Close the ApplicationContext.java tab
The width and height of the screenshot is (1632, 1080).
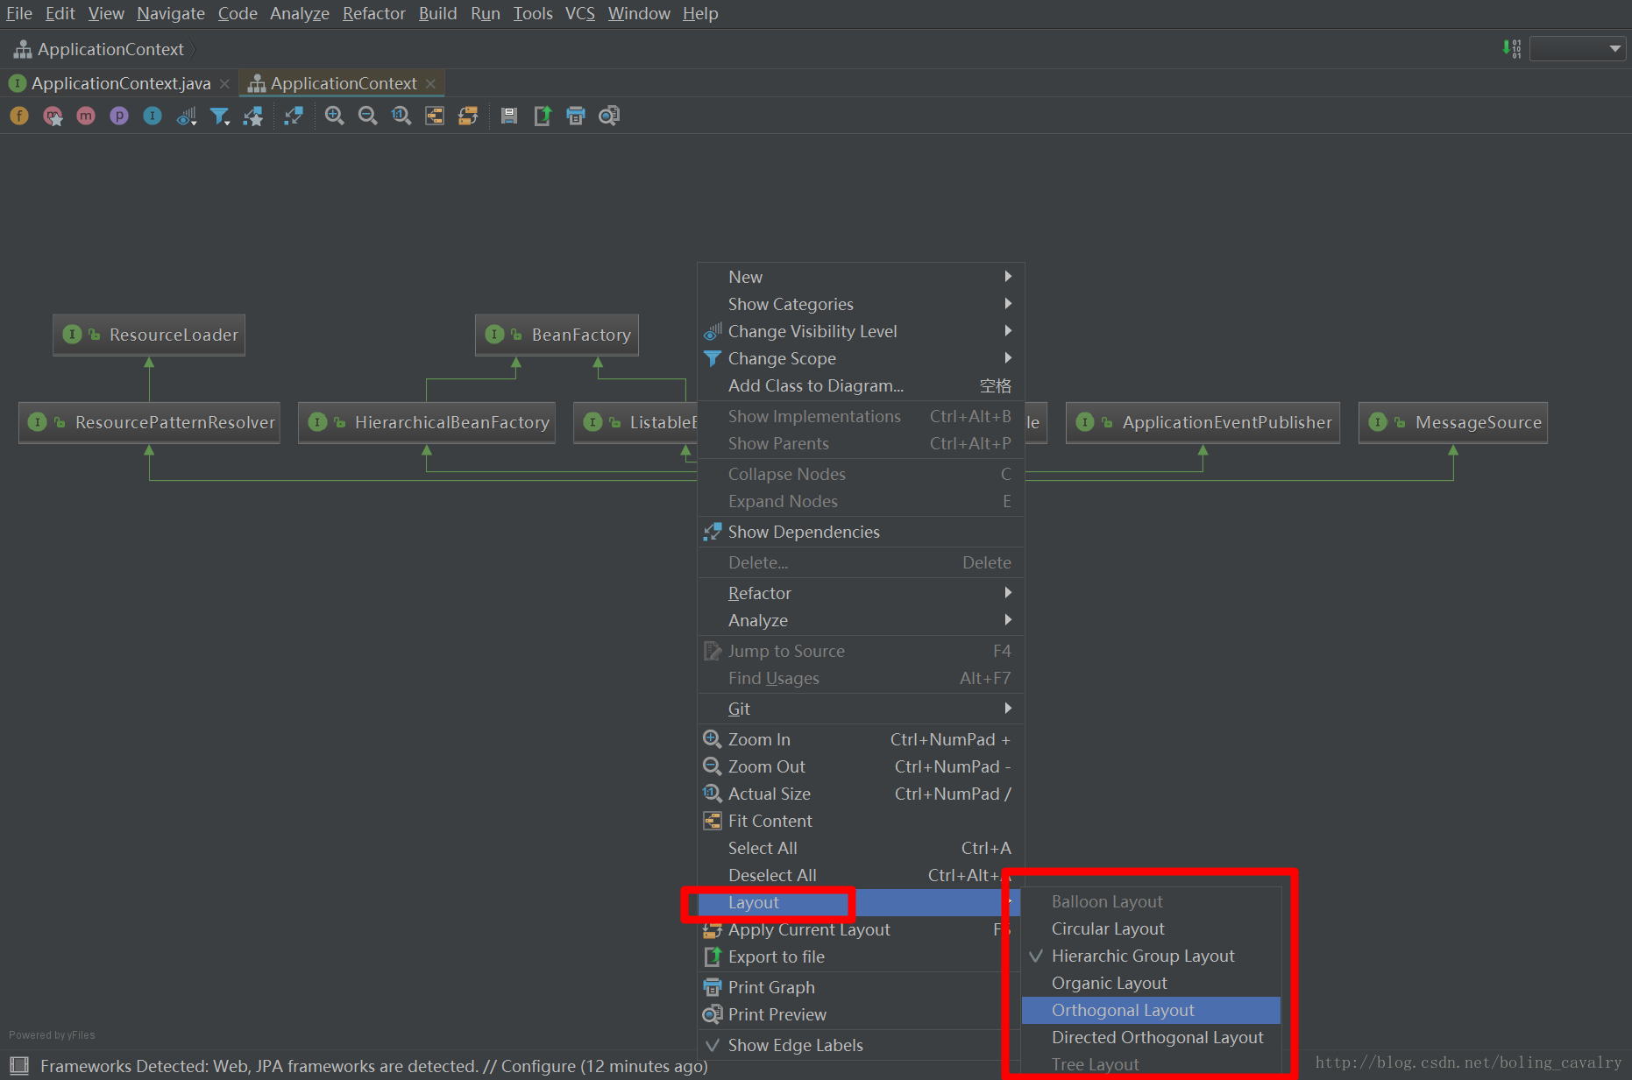point(224,83)
